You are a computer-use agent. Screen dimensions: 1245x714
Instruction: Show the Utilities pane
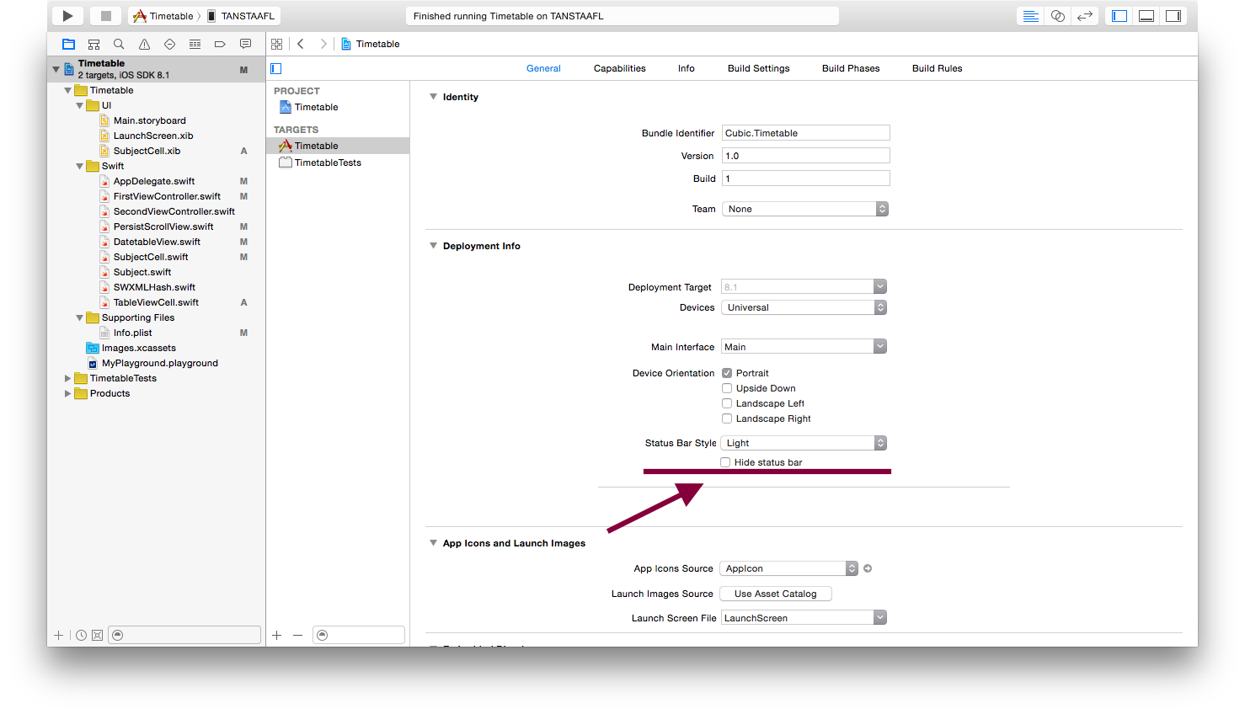pyautogui.click(x=1173, y=16)
